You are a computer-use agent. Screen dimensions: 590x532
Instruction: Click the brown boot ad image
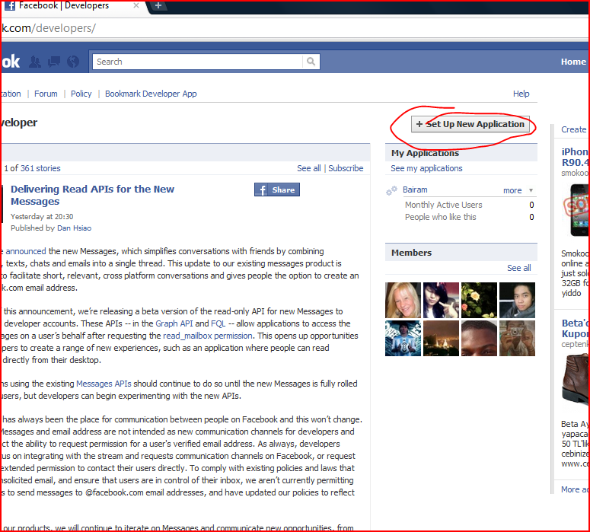576,381
